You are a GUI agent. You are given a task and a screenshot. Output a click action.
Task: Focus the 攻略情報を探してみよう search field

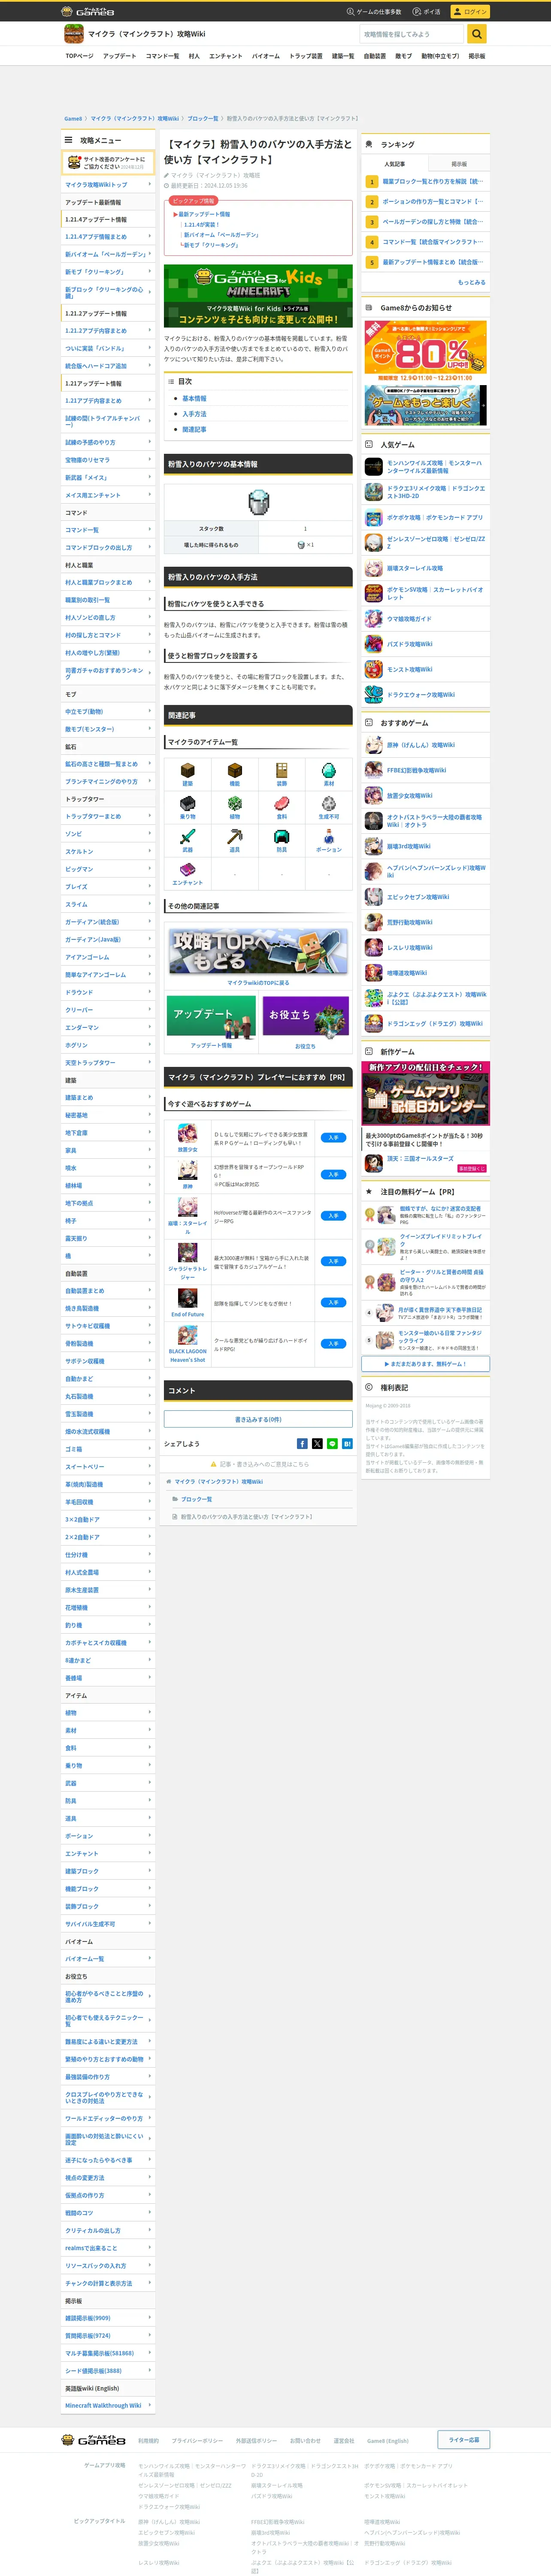(412, 34)
